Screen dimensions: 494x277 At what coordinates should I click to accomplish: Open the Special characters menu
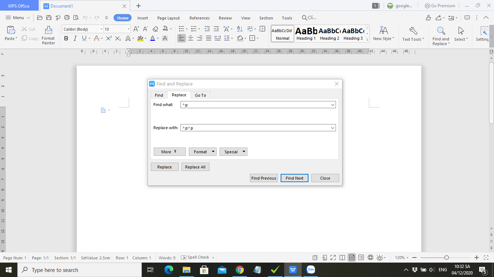pyautogui.click(x=233, y=151)
